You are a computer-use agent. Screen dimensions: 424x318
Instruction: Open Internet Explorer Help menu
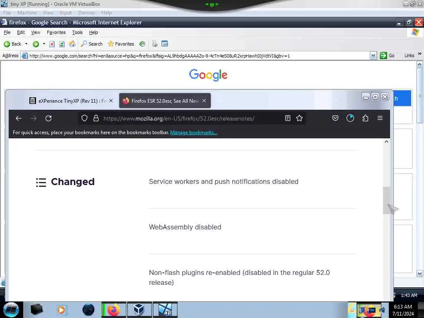point(94,32)
